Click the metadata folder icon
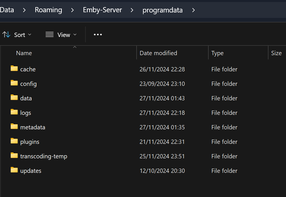 coord(14,127)
